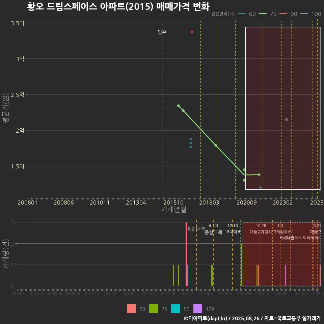Viewport: 324px width, 324px height.
Task: Click the '2억' y-axis label
Action: click(20, 130)
